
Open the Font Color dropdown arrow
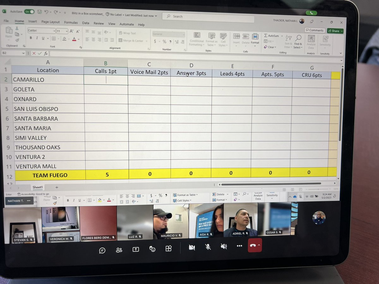point(78,39)
